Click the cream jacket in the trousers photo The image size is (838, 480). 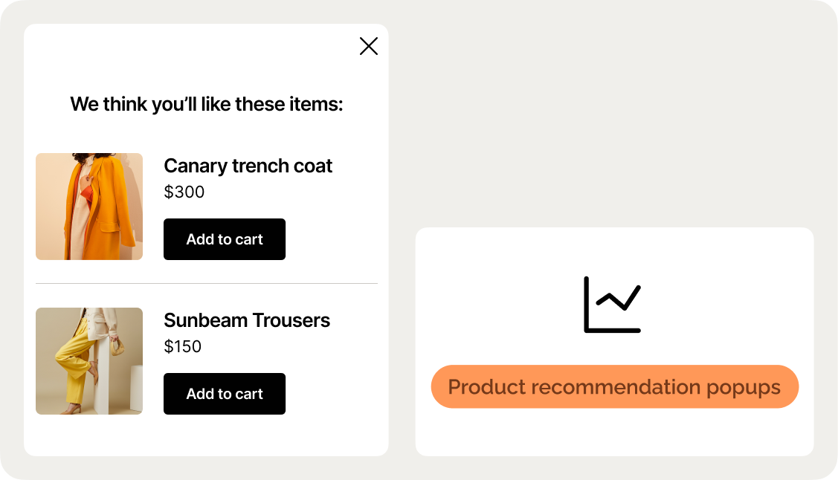103,325
